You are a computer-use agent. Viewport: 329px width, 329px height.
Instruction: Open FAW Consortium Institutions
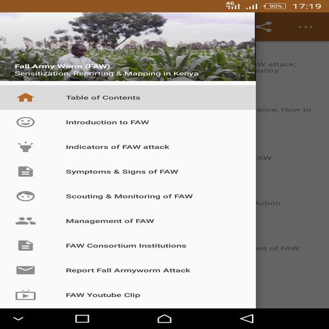pos(128,245)
